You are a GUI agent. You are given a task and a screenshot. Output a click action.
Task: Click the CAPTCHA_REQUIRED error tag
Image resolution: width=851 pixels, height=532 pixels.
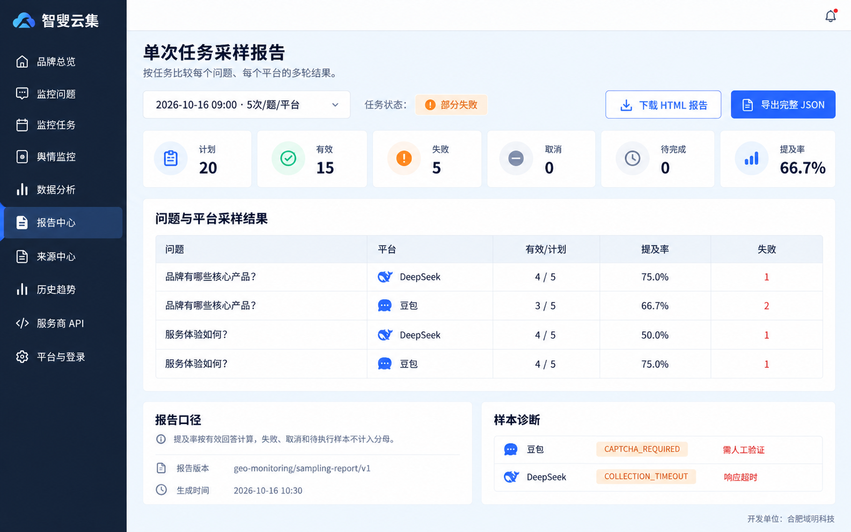point(642,449)
